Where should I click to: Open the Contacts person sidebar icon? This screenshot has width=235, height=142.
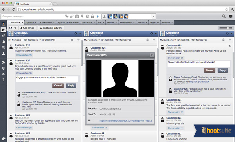(3, 54)
